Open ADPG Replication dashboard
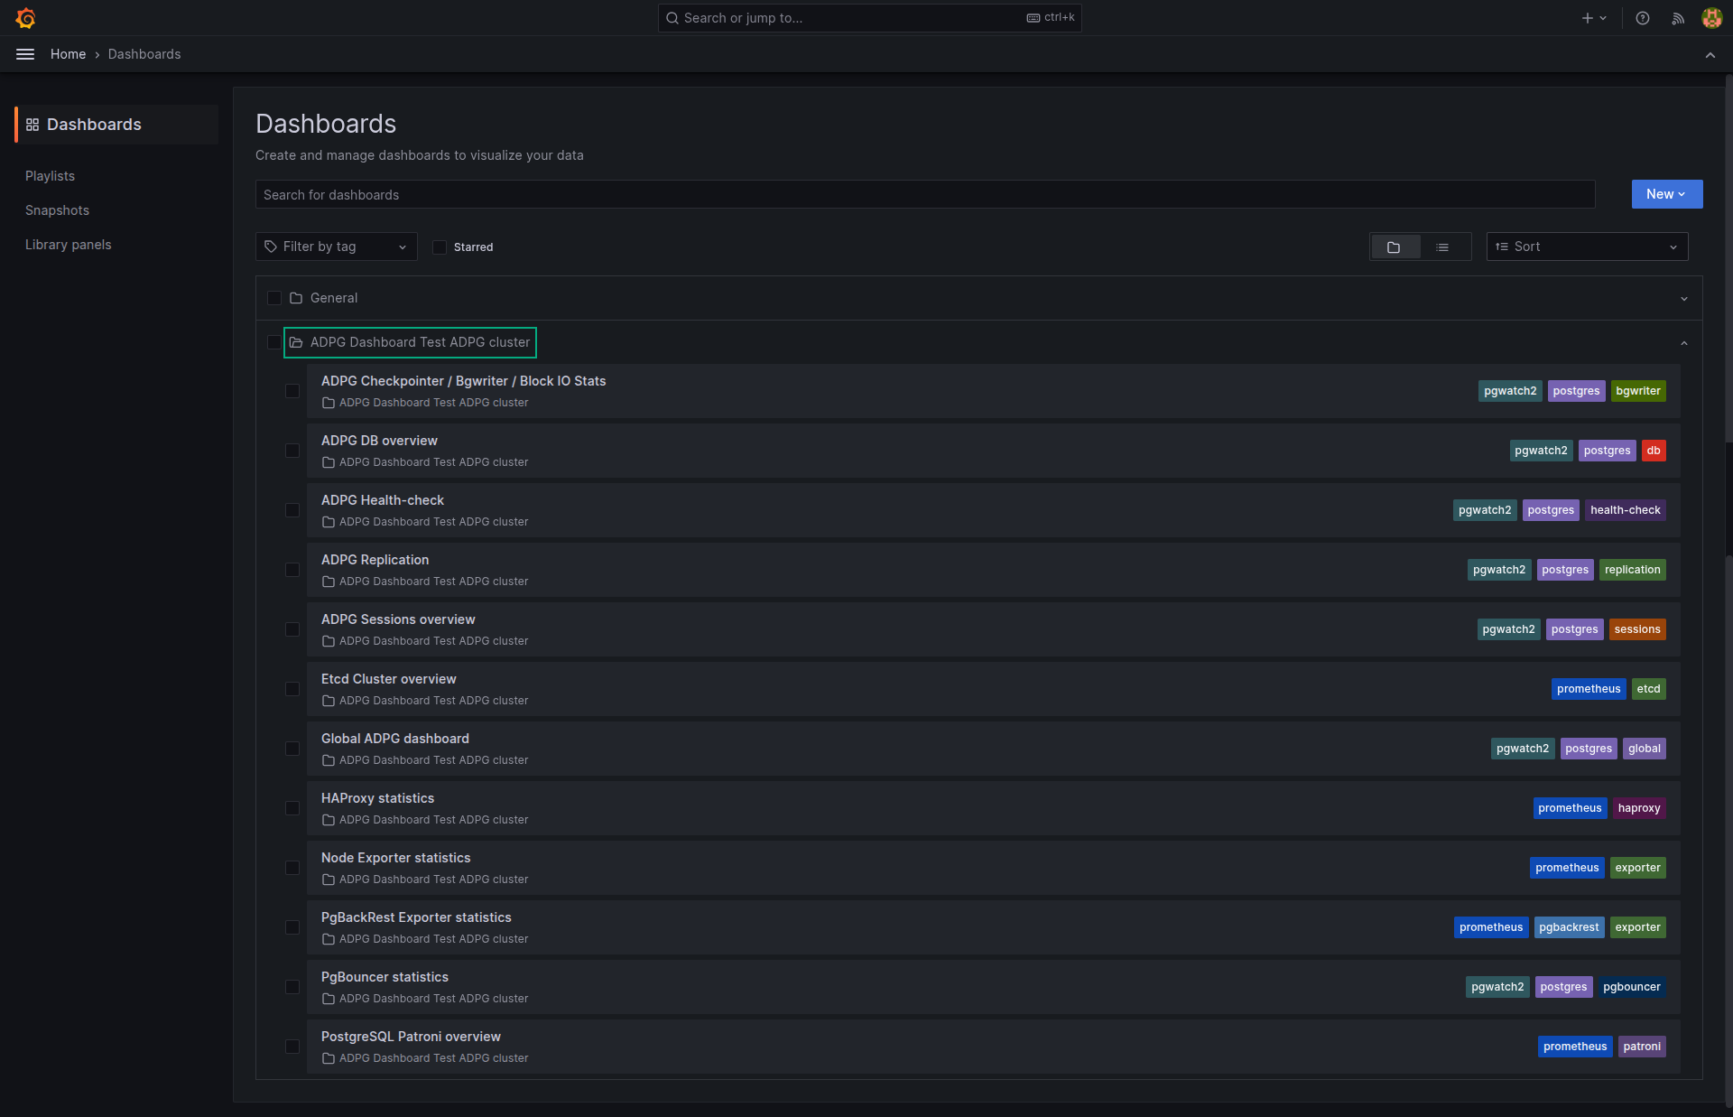The image size is (1733, 1117). tap(375, 560)
